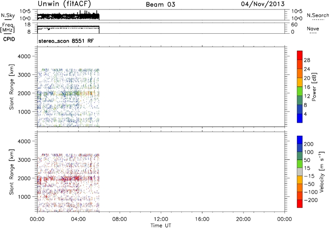Click the '20:00' time axis label
Viewport: 329px width, 228px height.
[243, 219]
